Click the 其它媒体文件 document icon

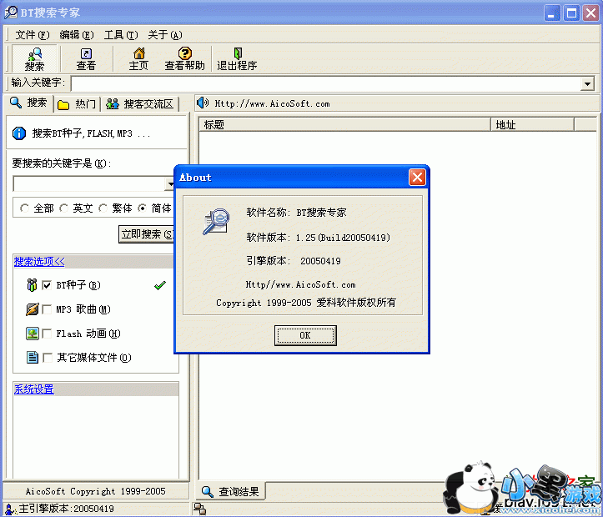(x=33, y=358)
